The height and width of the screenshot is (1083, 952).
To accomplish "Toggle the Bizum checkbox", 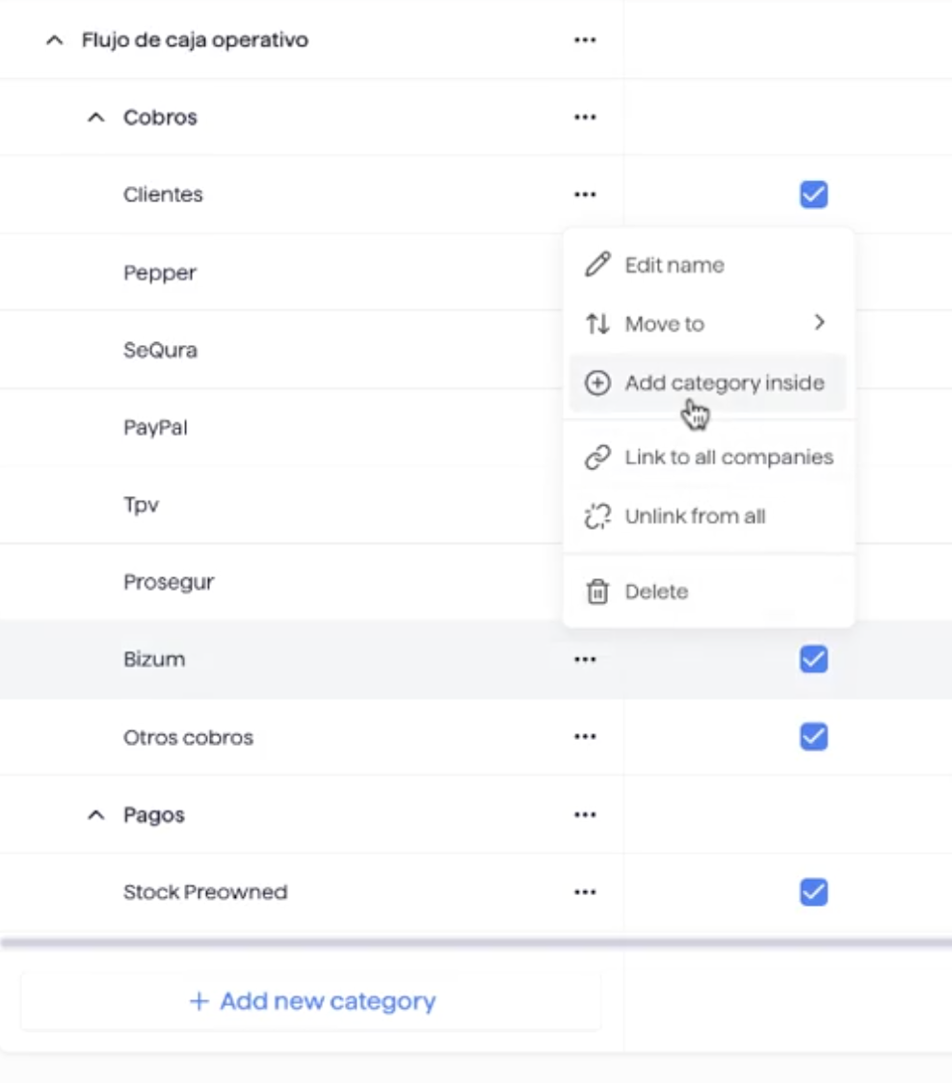I will coord(813,660).
